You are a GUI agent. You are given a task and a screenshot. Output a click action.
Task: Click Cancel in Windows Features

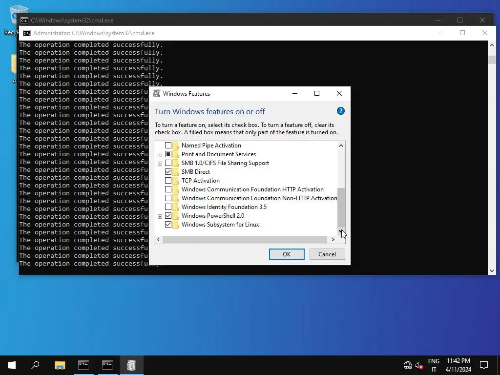pos(327,254)
